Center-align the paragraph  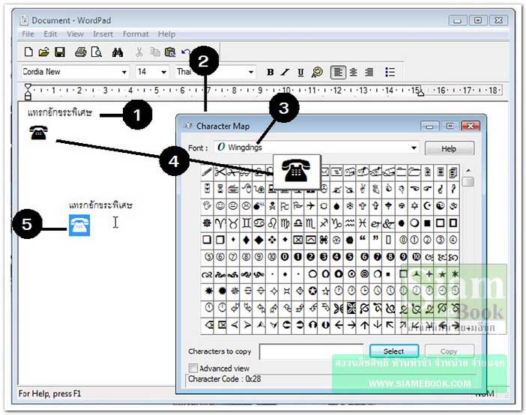[353, 72]
